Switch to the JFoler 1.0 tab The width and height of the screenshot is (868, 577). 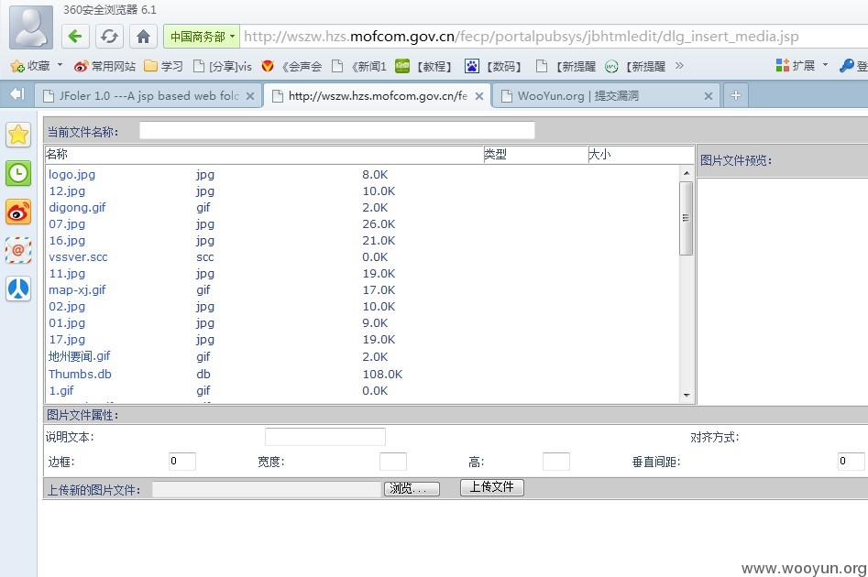[x=148, y=95]
